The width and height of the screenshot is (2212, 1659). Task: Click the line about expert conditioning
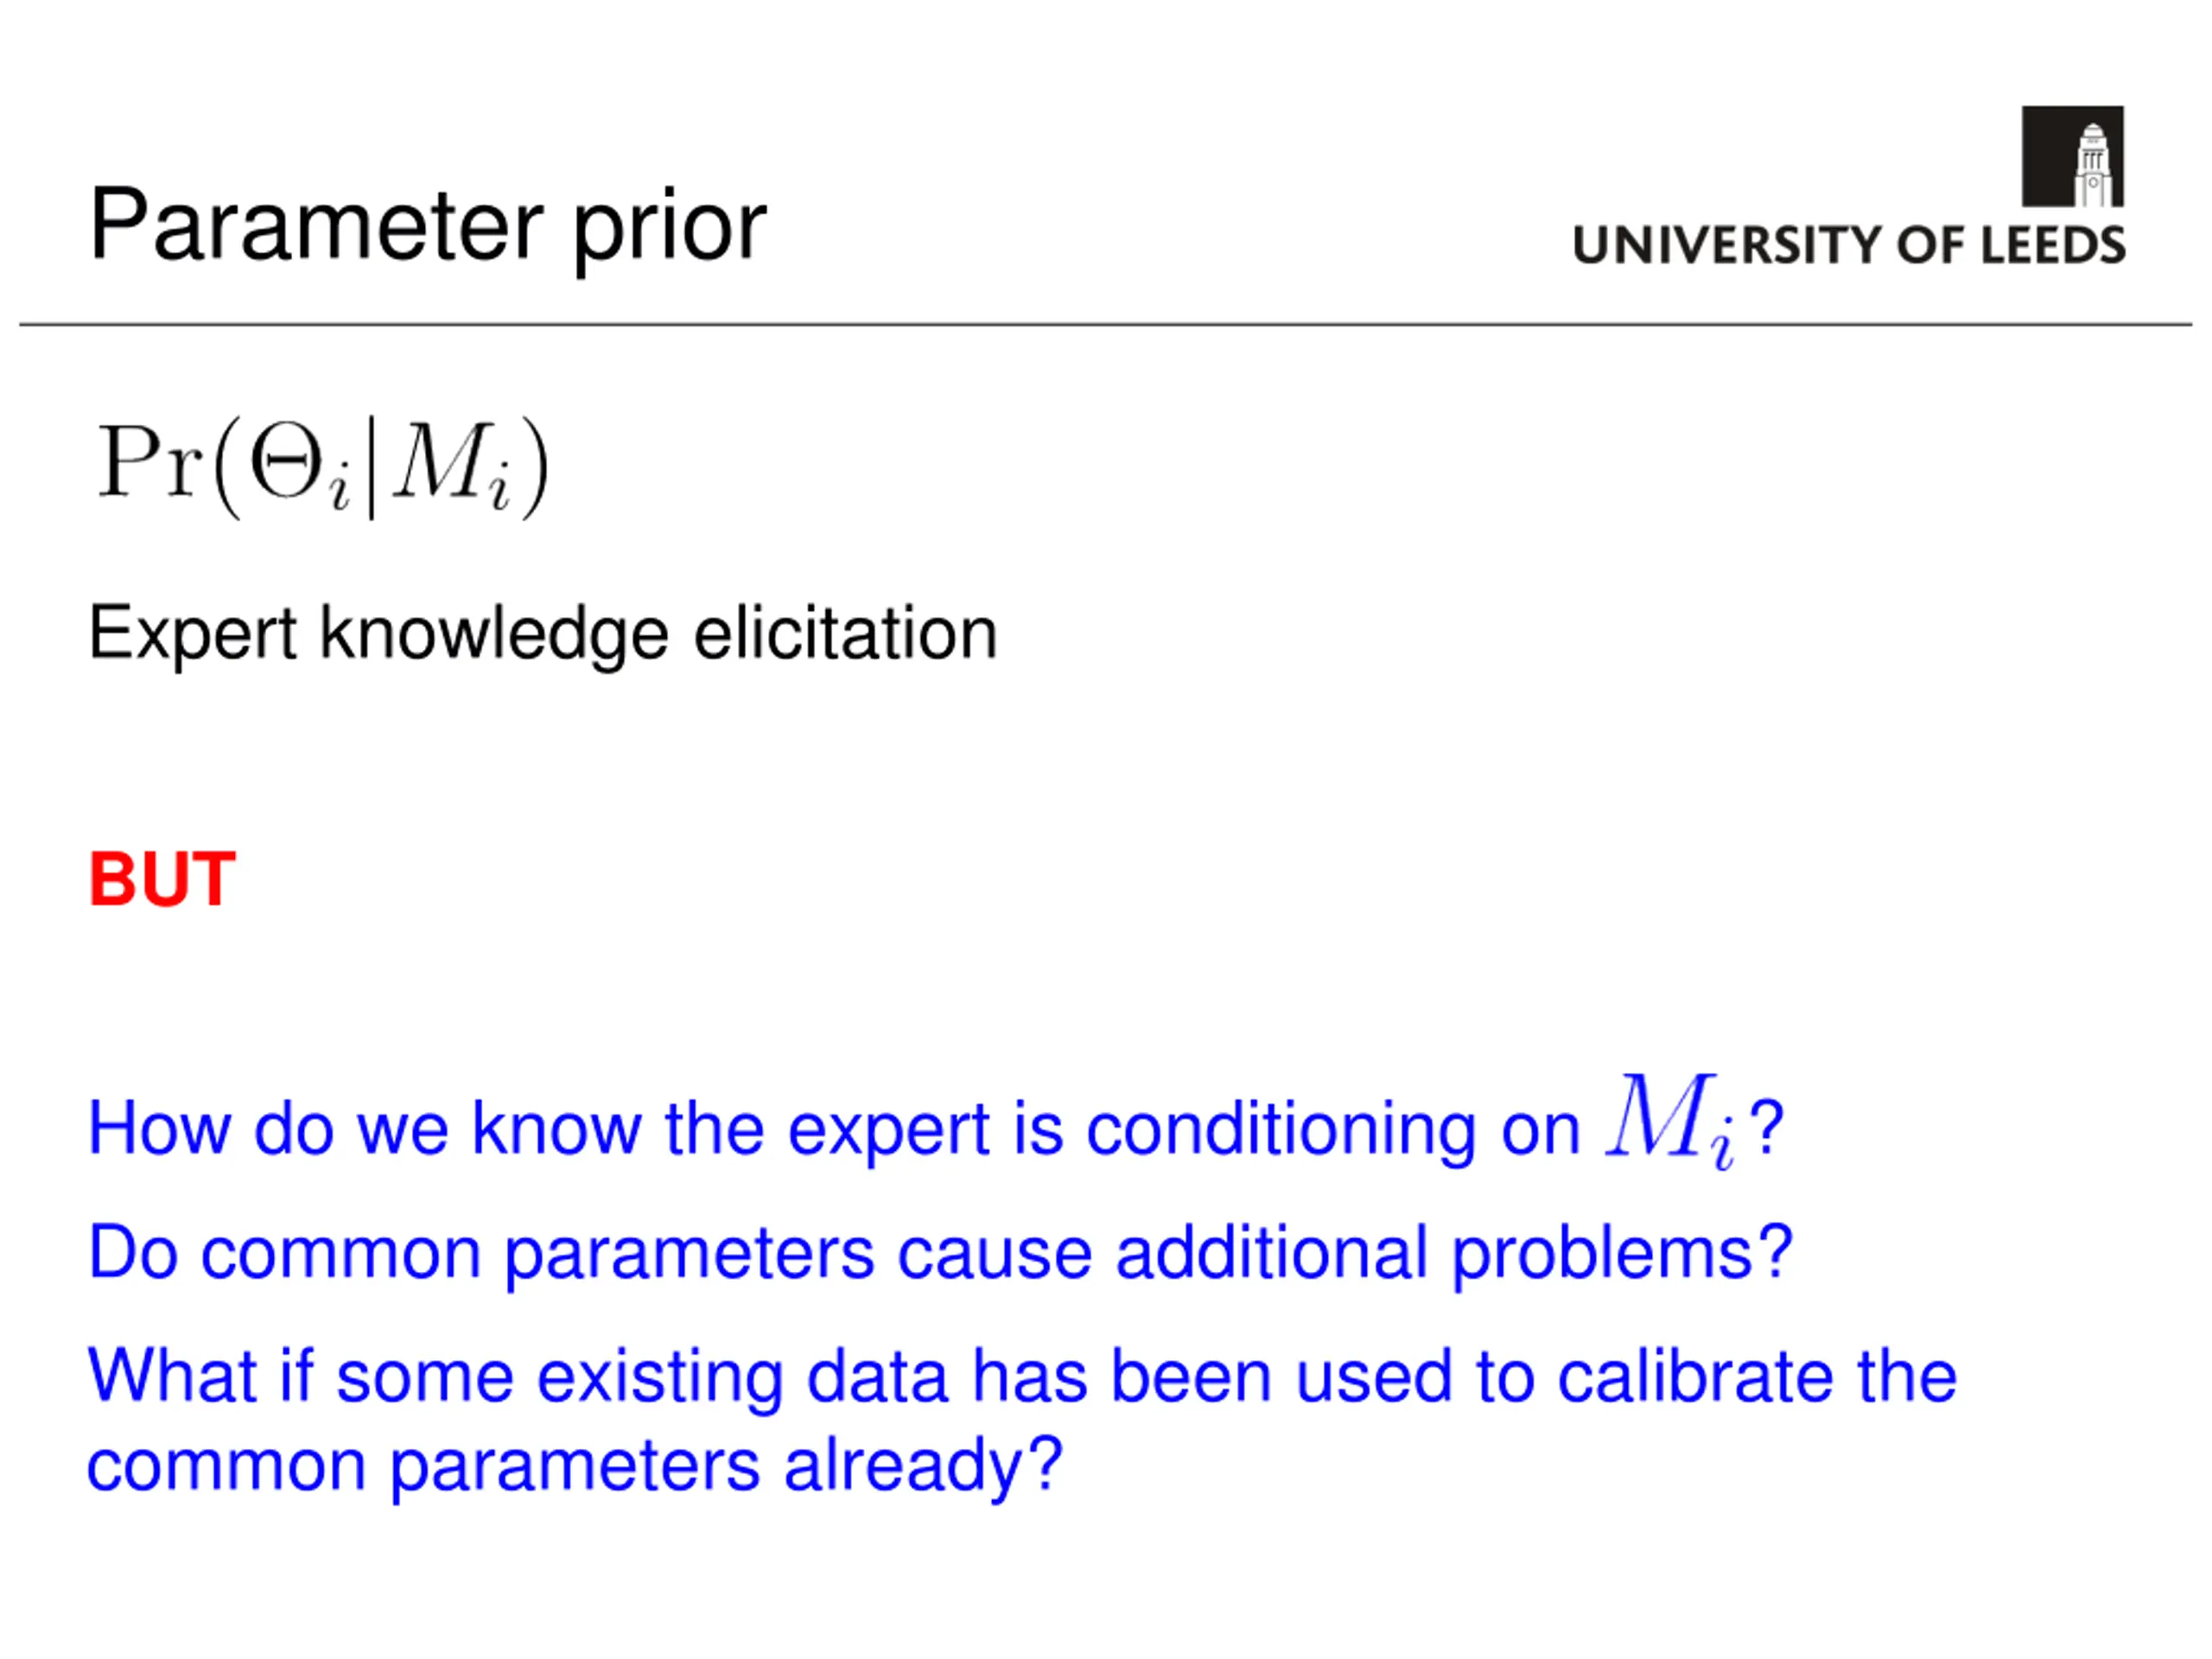[935, 1122]
